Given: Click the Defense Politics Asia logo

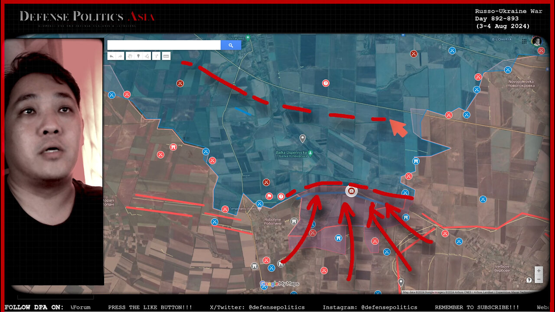Looking at the screenshot, I should 87,17.
